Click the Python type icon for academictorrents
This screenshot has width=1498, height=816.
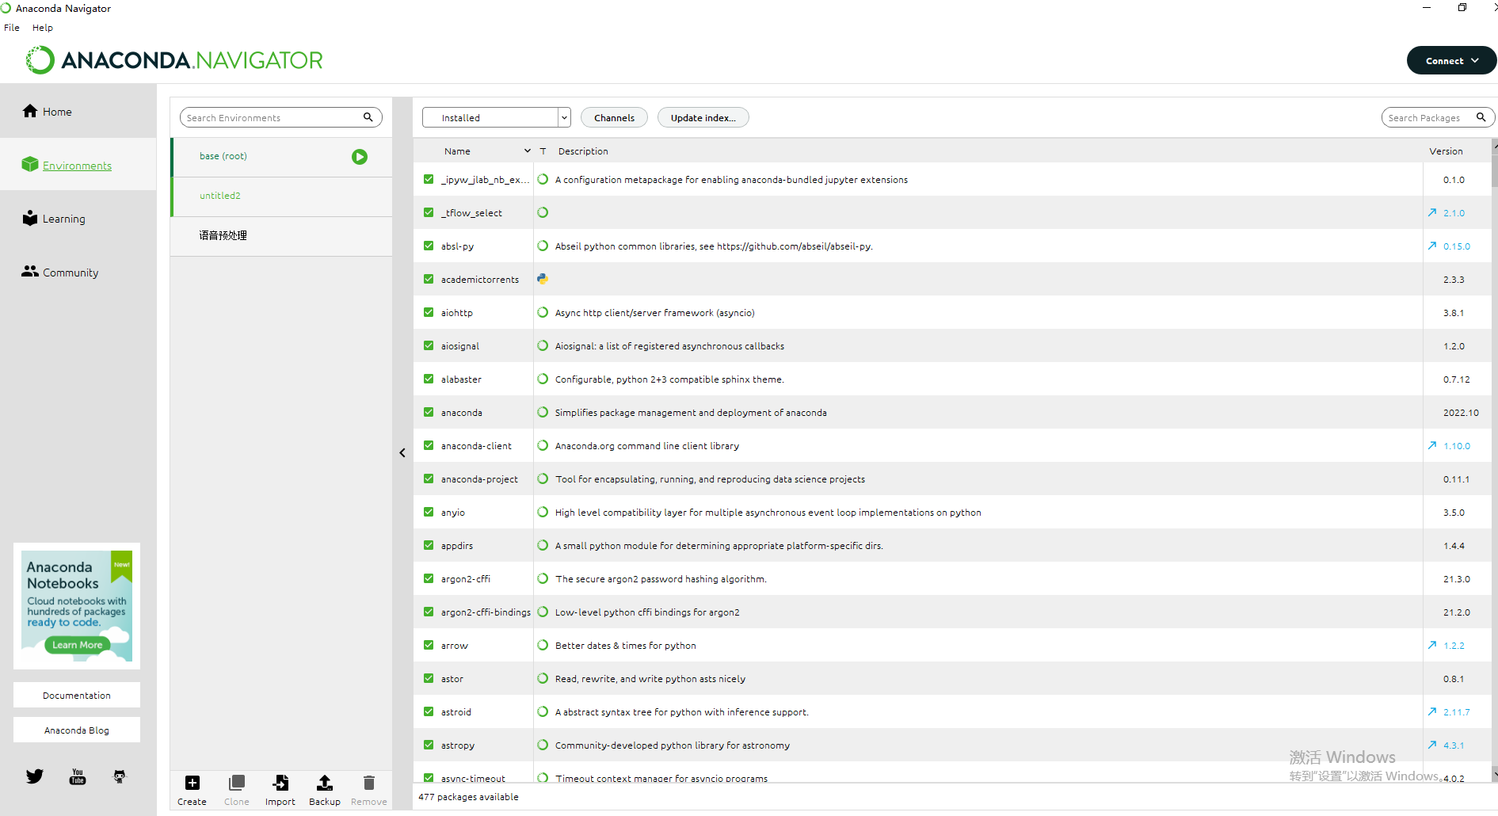coord(543,279)
